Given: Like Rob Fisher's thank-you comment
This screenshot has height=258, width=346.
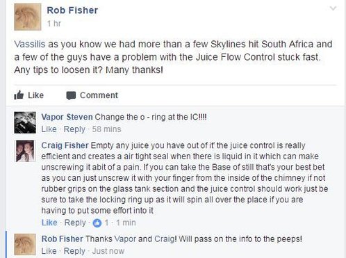Looking at the screenshot, I should click(49, 251).
